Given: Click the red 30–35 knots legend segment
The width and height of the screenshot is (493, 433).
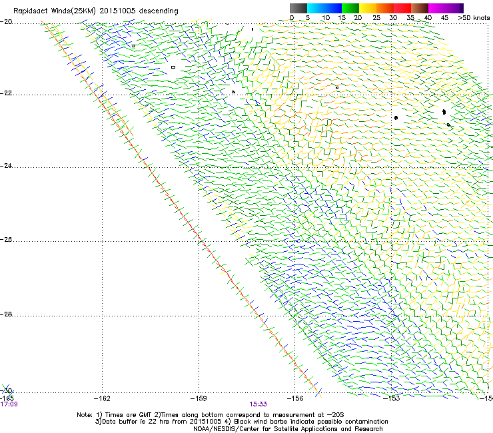Looking at the screenshot, I should coord(402,8).
